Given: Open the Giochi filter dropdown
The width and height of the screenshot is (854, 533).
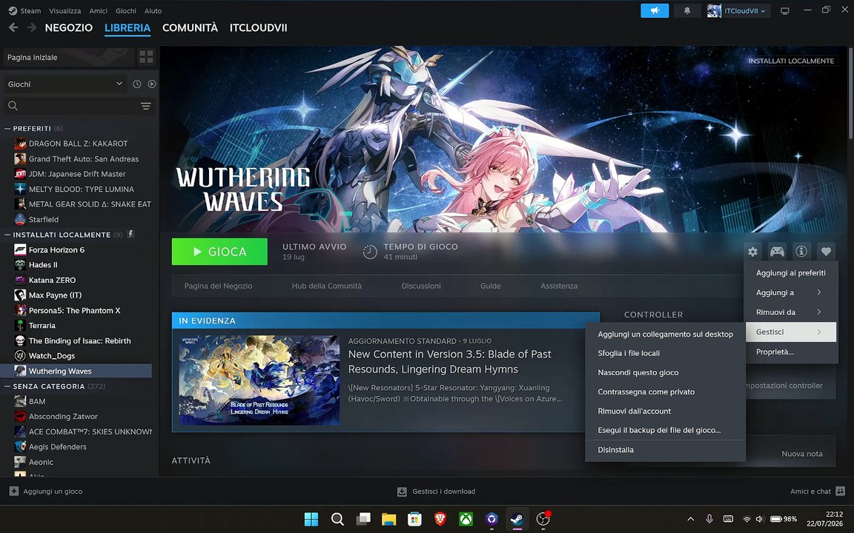Looking at the screenshot, I should pyautogui.click(x=65, y=84).
